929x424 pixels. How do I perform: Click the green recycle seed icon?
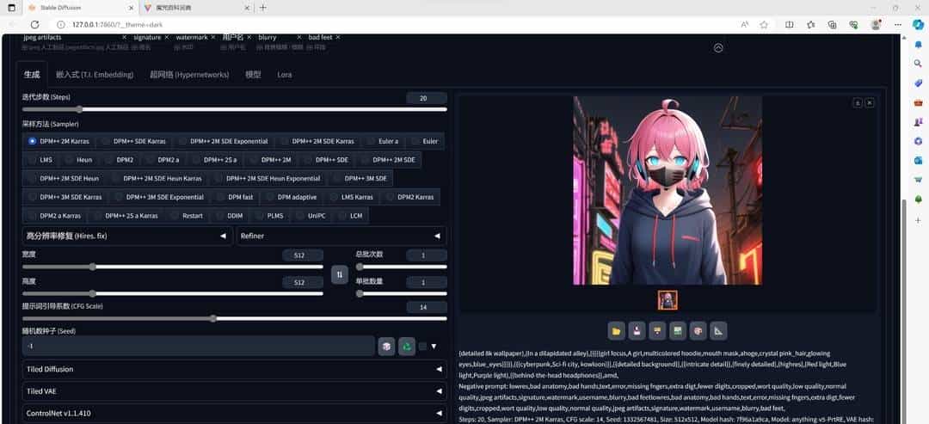pyautogui.click(x=406, y=346)
